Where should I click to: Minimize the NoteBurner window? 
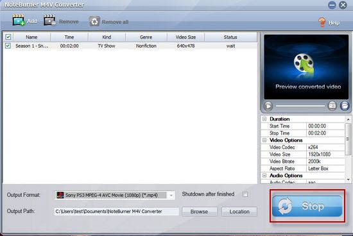point(332,5)
